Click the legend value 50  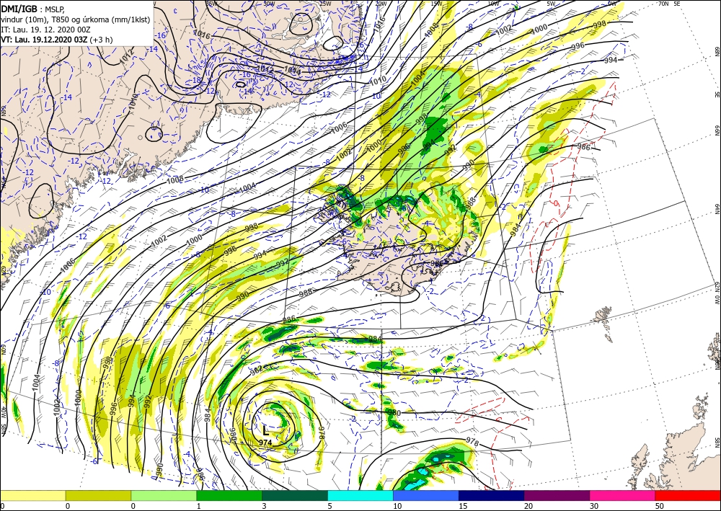click(x=660, y=506)
